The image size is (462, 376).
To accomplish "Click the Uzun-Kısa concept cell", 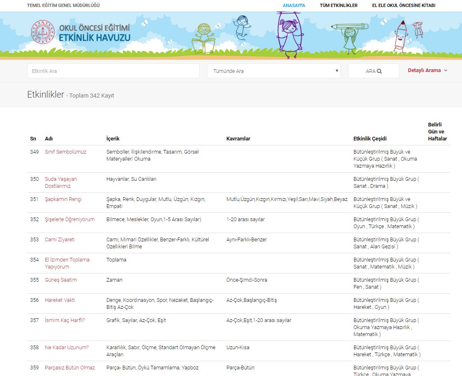I will click(238, 348).
